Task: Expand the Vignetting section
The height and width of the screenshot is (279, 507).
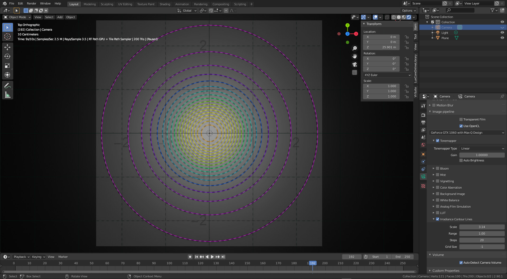Action: click(433, 181)
